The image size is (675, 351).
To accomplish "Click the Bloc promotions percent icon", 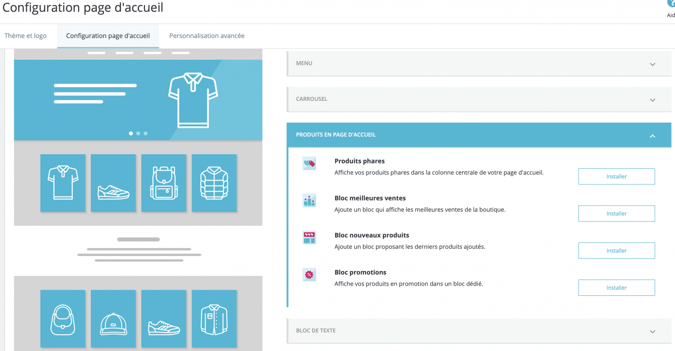I will 309,275.
